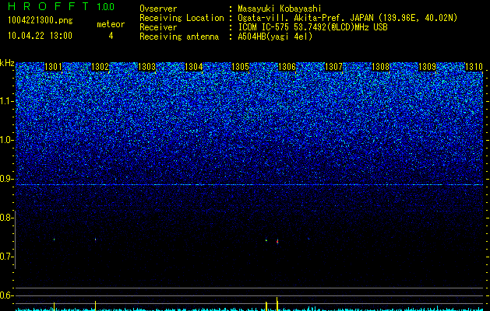Click the date stamp 10.04.22 13:00

point(40,36)
